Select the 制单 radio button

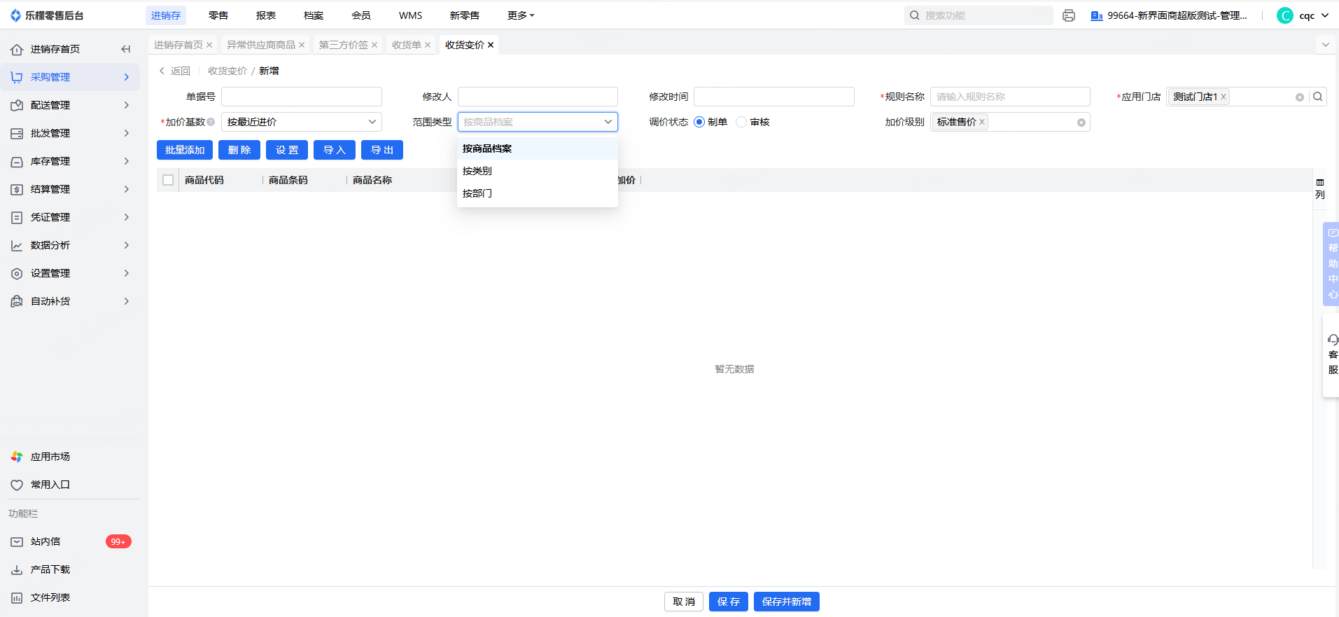click(699, 122)
